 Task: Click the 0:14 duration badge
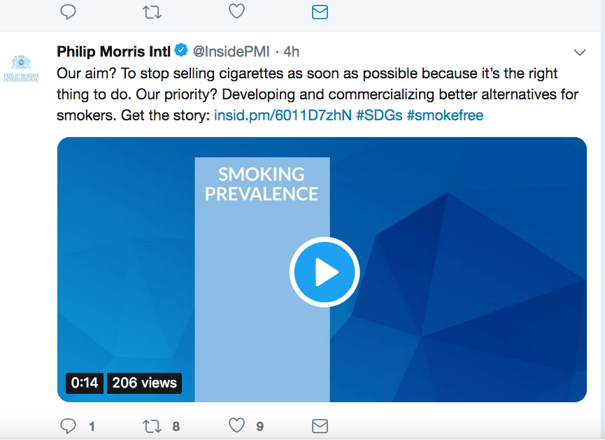[84, 383]
